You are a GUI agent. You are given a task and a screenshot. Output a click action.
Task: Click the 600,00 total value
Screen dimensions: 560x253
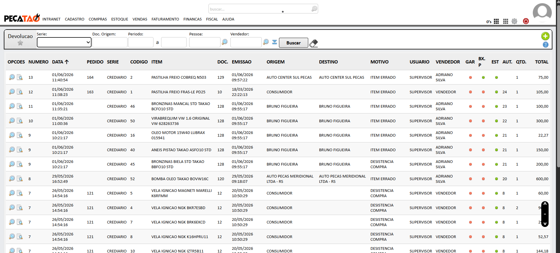[542, 179]
